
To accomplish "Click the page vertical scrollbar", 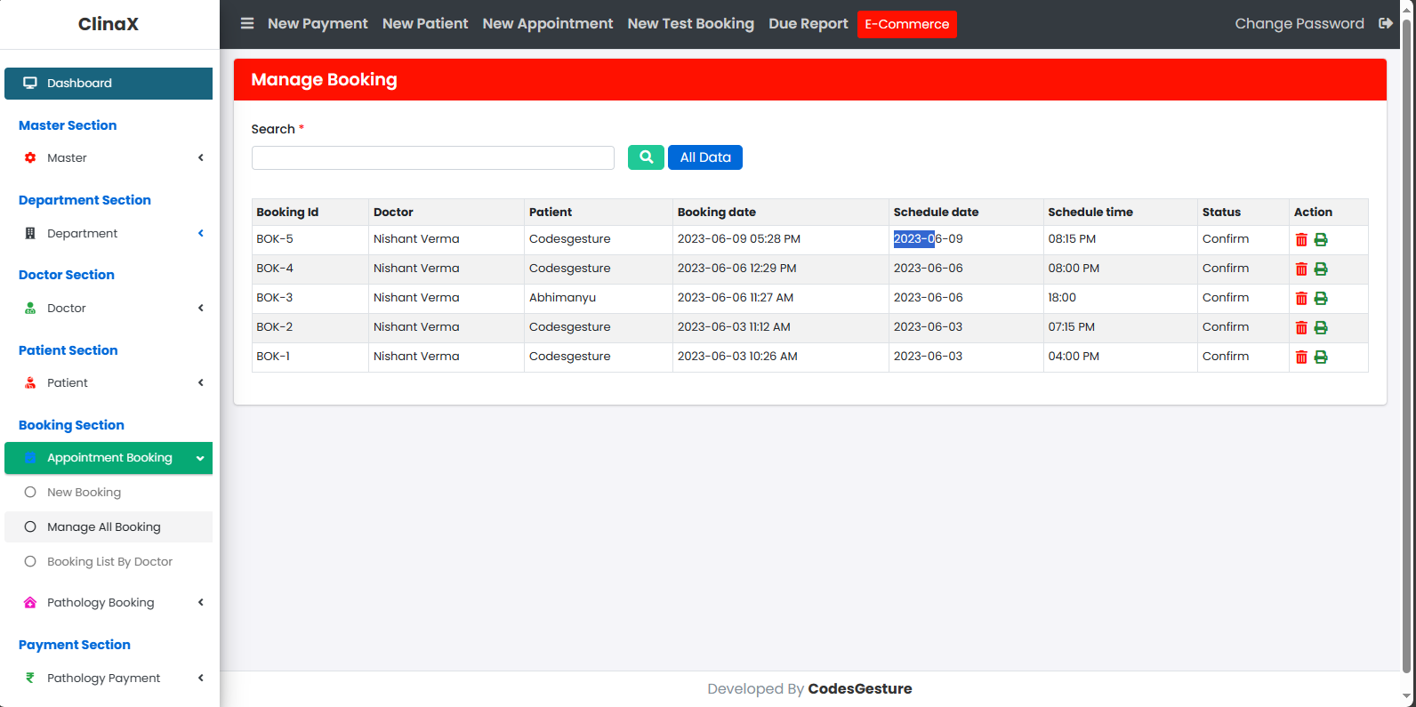I will tap(1406, 347).
